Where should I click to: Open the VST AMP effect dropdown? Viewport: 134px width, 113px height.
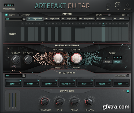(x=49, y=84)
